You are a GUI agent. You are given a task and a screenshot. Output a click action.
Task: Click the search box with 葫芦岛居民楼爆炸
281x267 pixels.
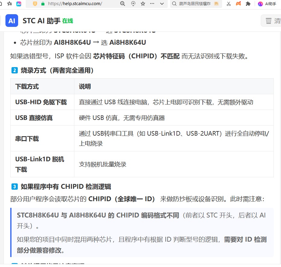click(x=196, y=4)
